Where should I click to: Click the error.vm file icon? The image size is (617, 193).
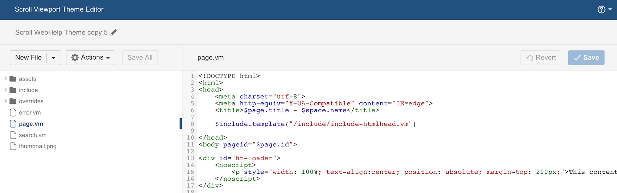click(13, 112)
